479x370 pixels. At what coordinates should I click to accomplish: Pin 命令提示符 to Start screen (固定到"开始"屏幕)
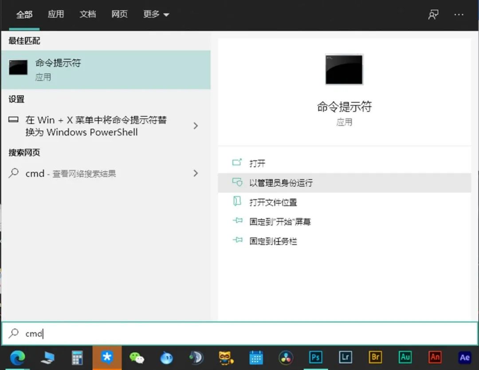279,221
